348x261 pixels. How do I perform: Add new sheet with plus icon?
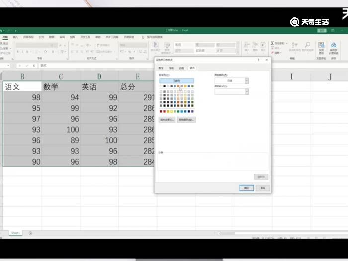pyautogui.click(x=30, y=233)
